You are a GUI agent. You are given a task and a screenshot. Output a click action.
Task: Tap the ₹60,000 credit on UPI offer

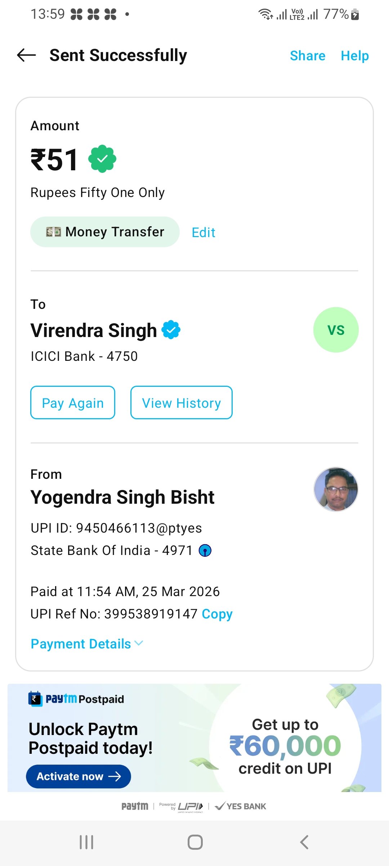285,746
